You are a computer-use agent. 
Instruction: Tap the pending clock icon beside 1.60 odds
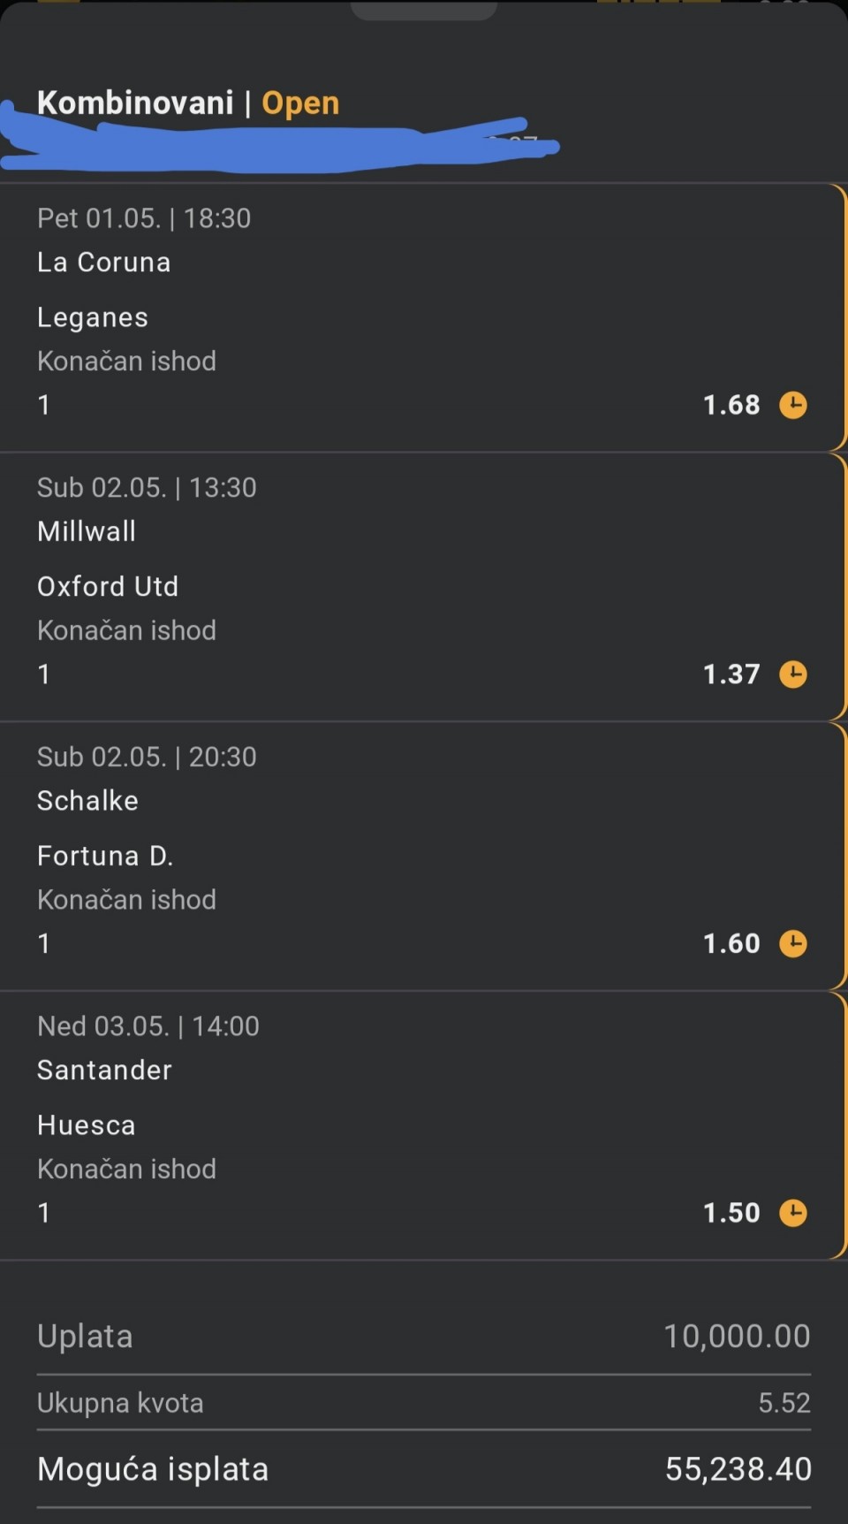point(792,943)
